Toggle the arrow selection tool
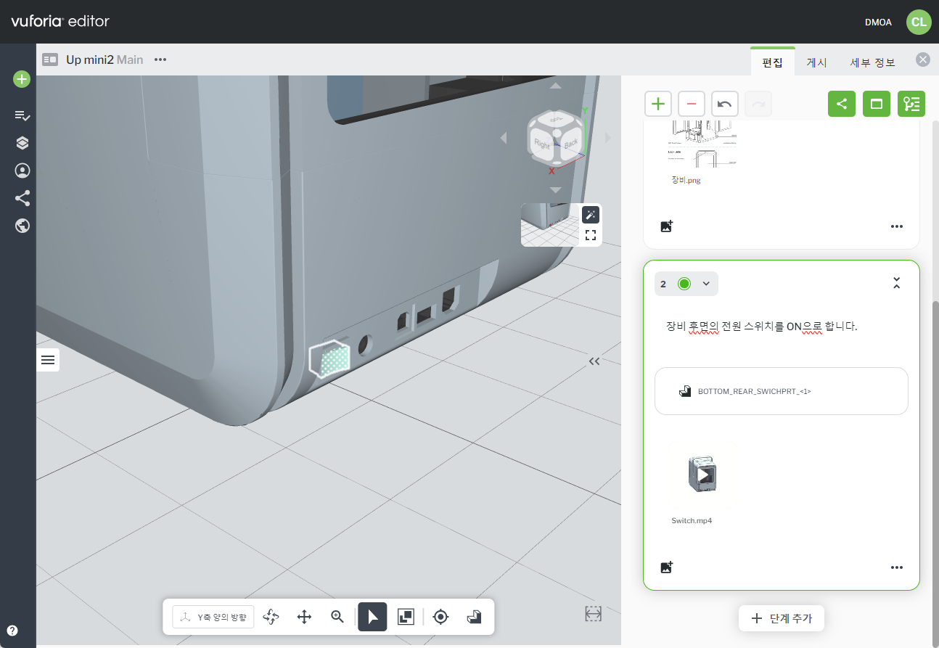Screen dimensions: 939x648 click(x=372, y=617)
